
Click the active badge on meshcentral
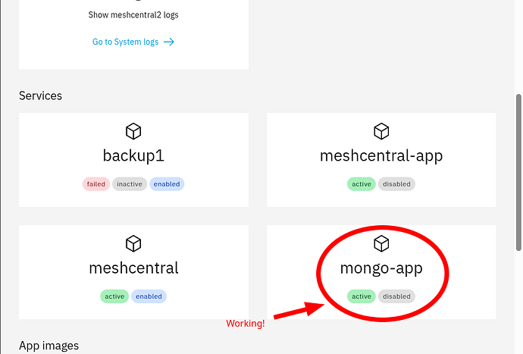pyautogui.click(x=114, y=296)
